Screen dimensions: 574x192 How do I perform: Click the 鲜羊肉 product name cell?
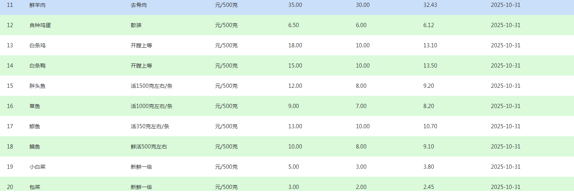(37, 5)
